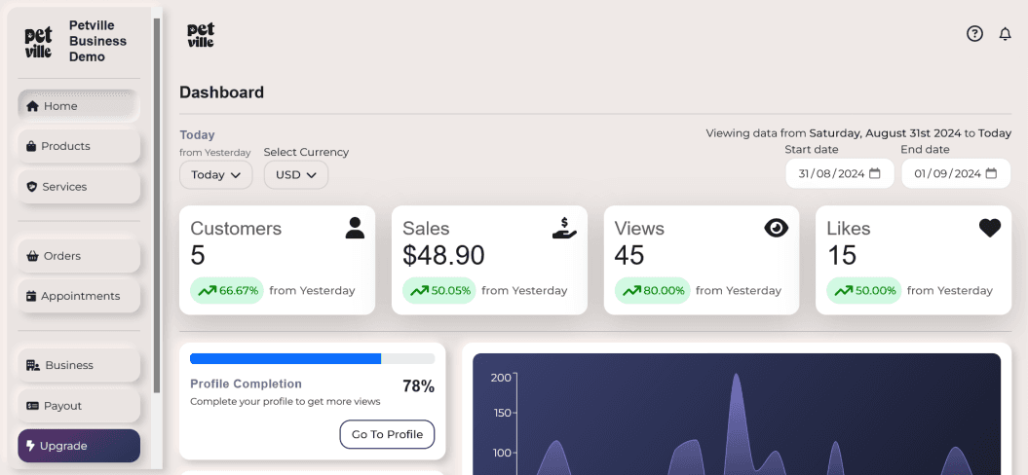This screenshot has height=475, width=1028.
Task: Click the Sales value $48.90
Action: 443,256
